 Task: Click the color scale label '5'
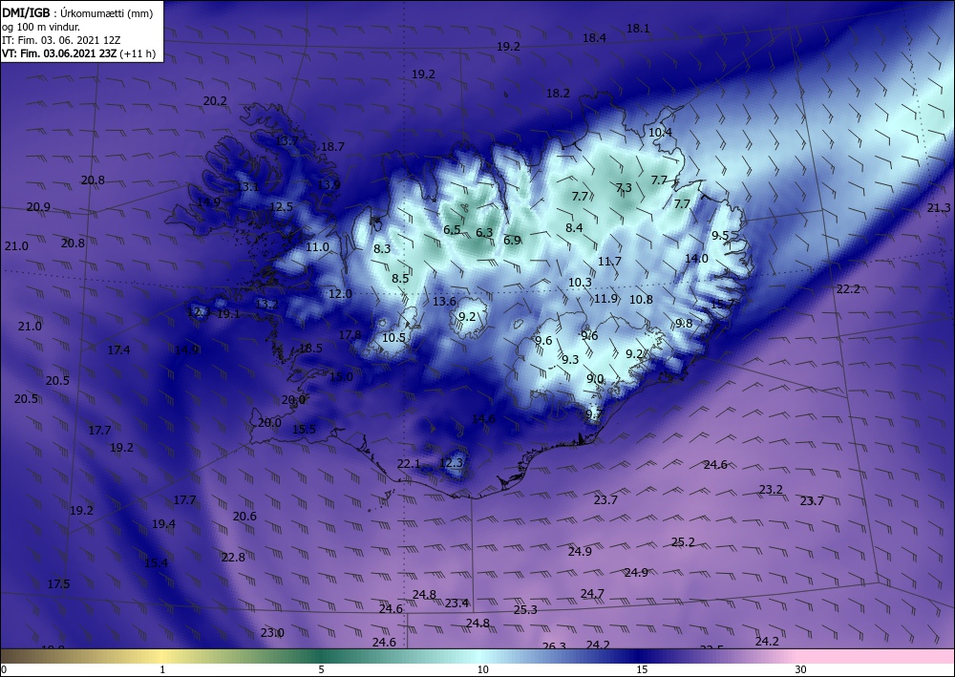pos(321,669)
